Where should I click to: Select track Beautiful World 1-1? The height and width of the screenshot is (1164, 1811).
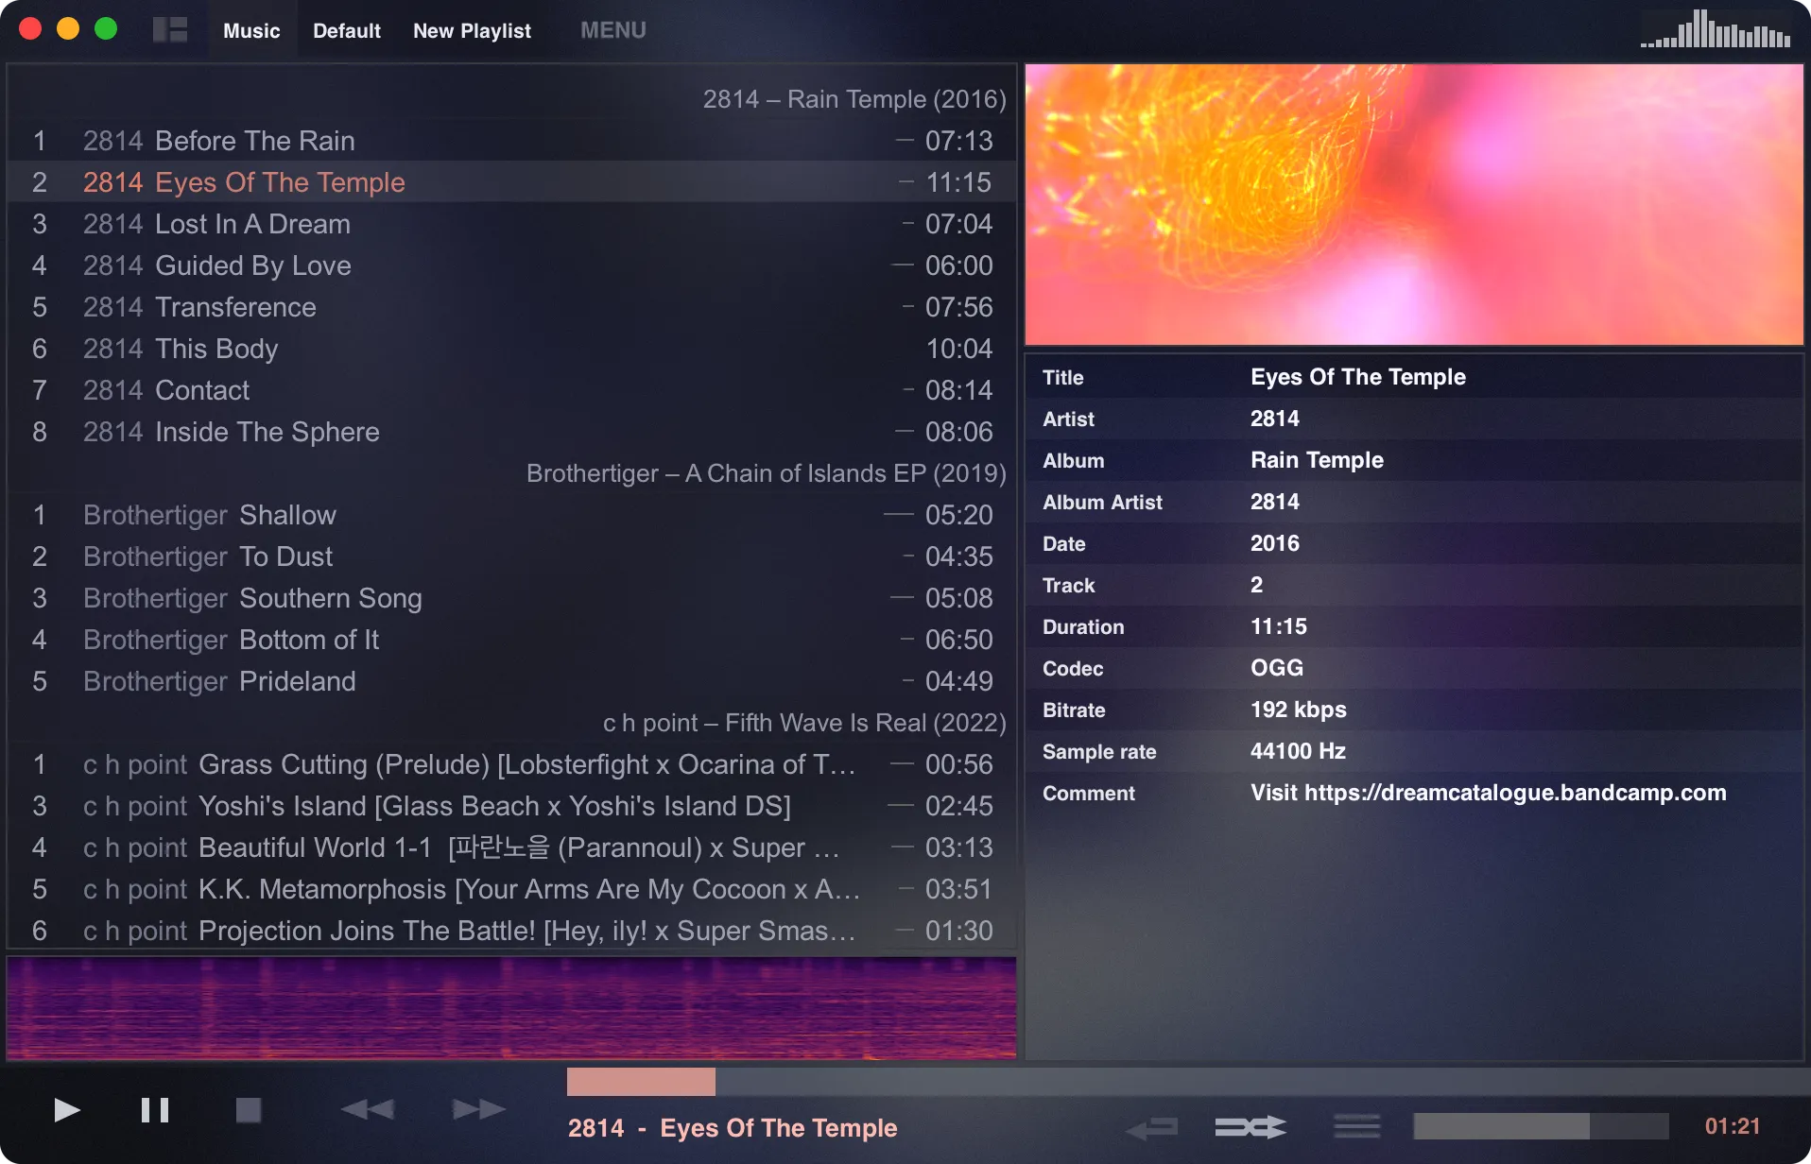tap(511, 847)
